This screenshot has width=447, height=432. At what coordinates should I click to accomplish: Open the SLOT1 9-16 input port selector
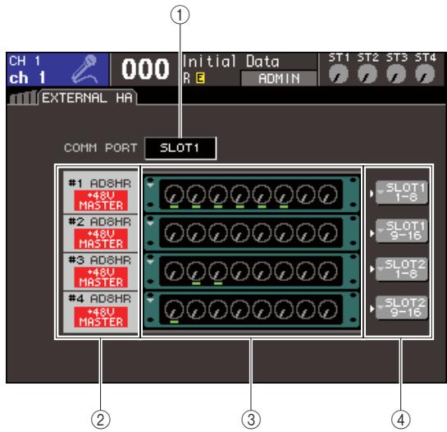click(x=402, y=231)
